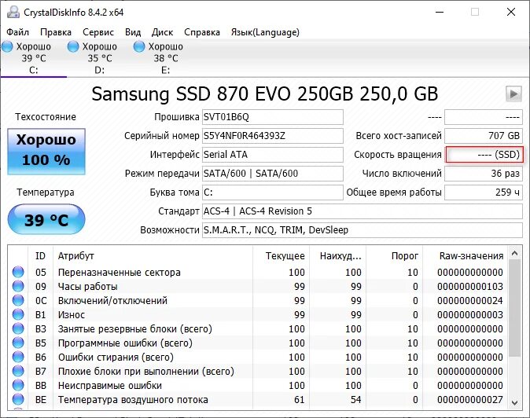
Task: Select the Часы работы row
Action: (258, 286)
